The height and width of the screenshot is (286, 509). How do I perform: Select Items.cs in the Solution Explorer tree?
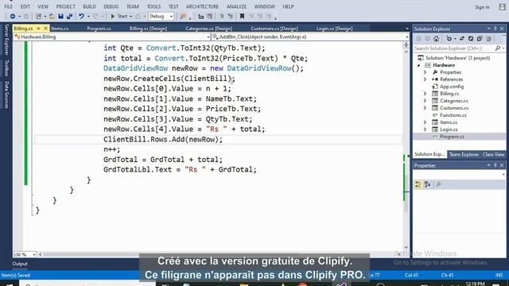449,122
